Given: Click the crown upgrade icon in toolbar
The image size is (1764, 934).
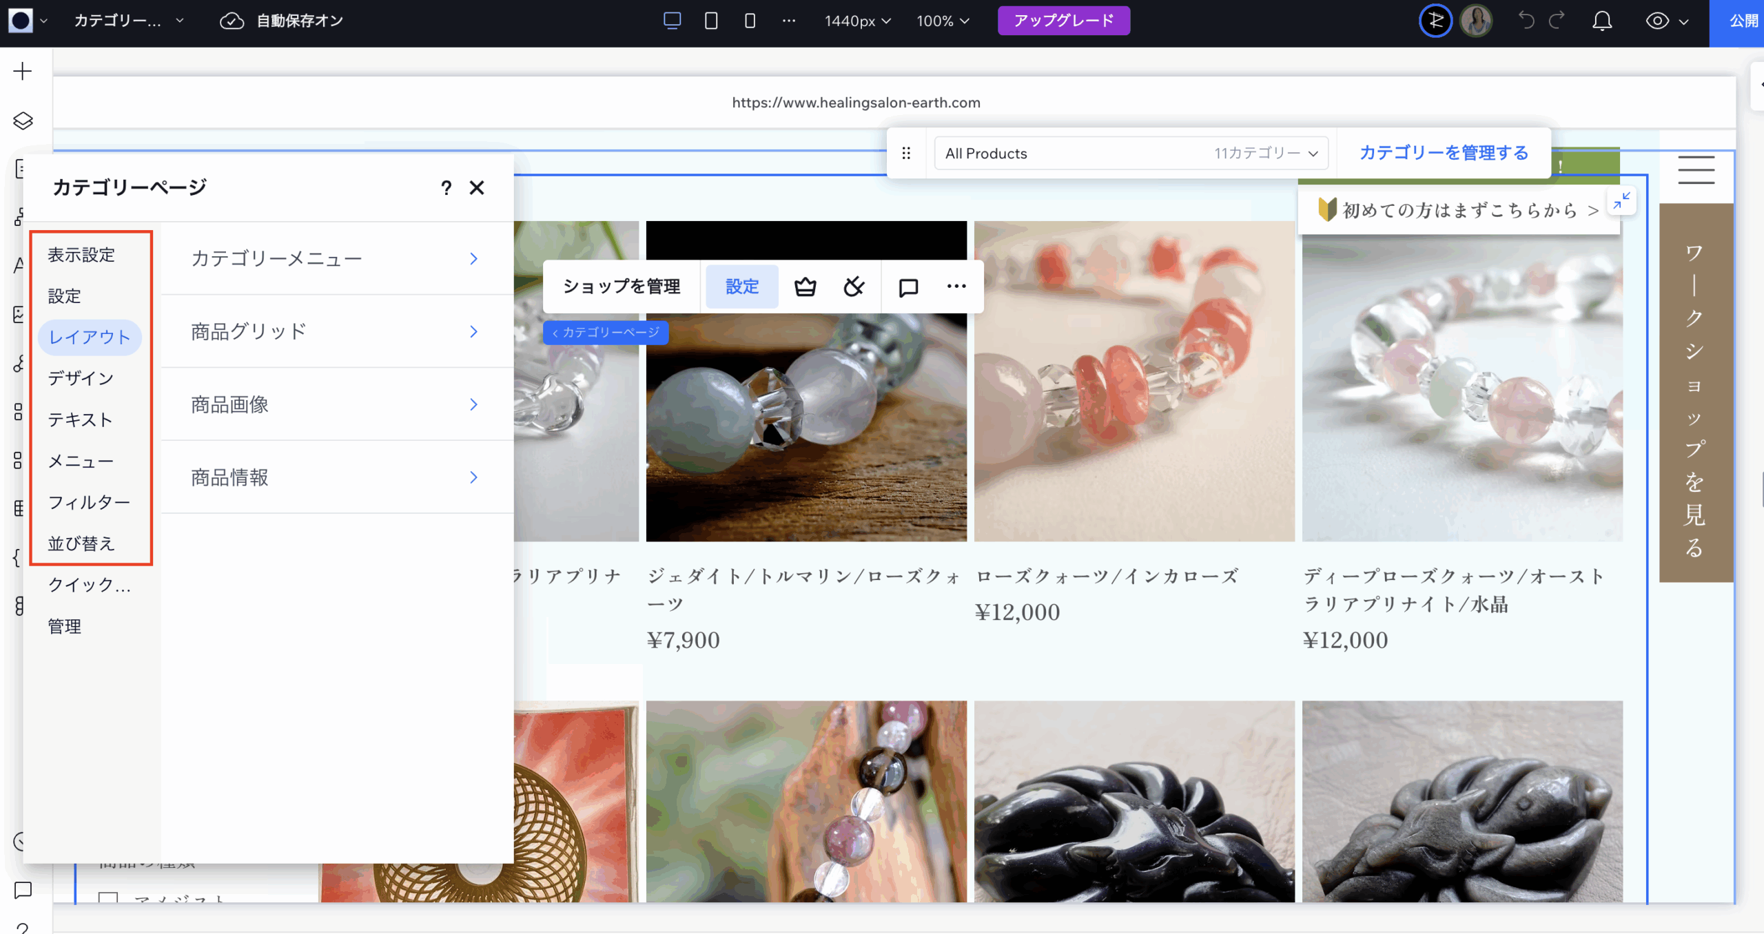Looking at the screenshot, I should point(805,287).
